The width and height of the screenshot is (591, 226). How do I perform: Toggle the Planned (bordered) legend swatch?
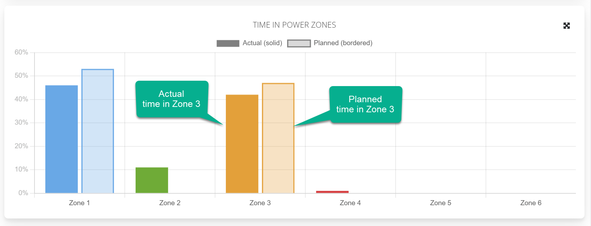click(299, 43)
